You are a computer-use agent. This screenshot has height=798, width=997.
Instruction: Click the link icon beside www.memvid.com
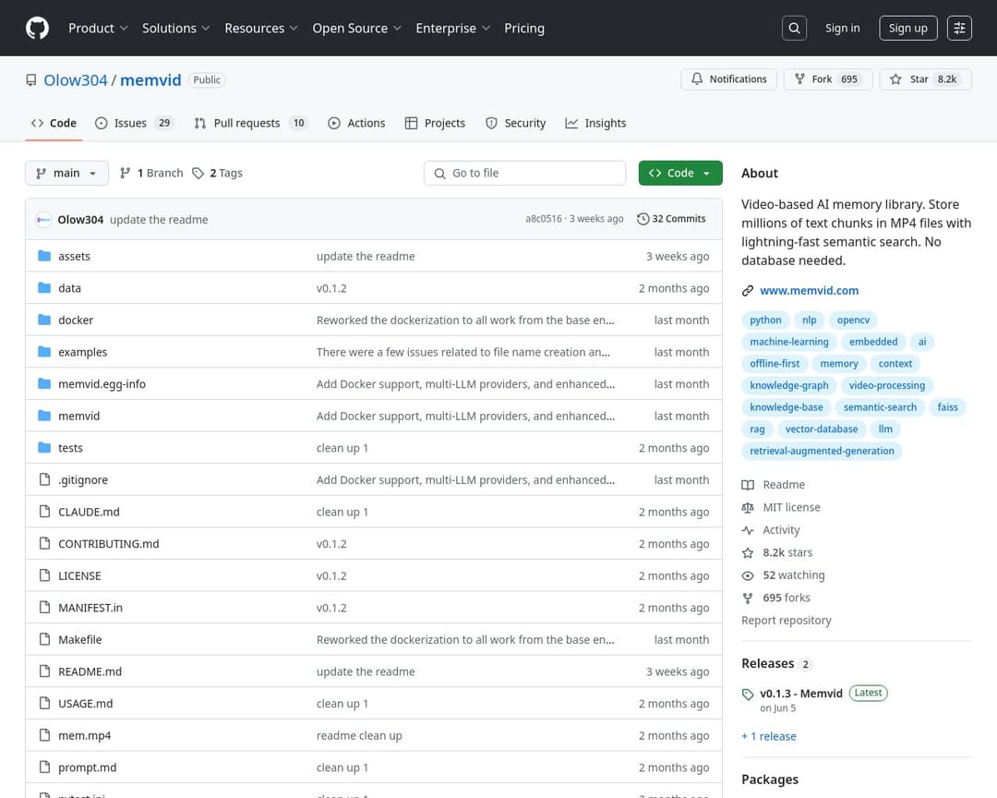pos(748,291)
